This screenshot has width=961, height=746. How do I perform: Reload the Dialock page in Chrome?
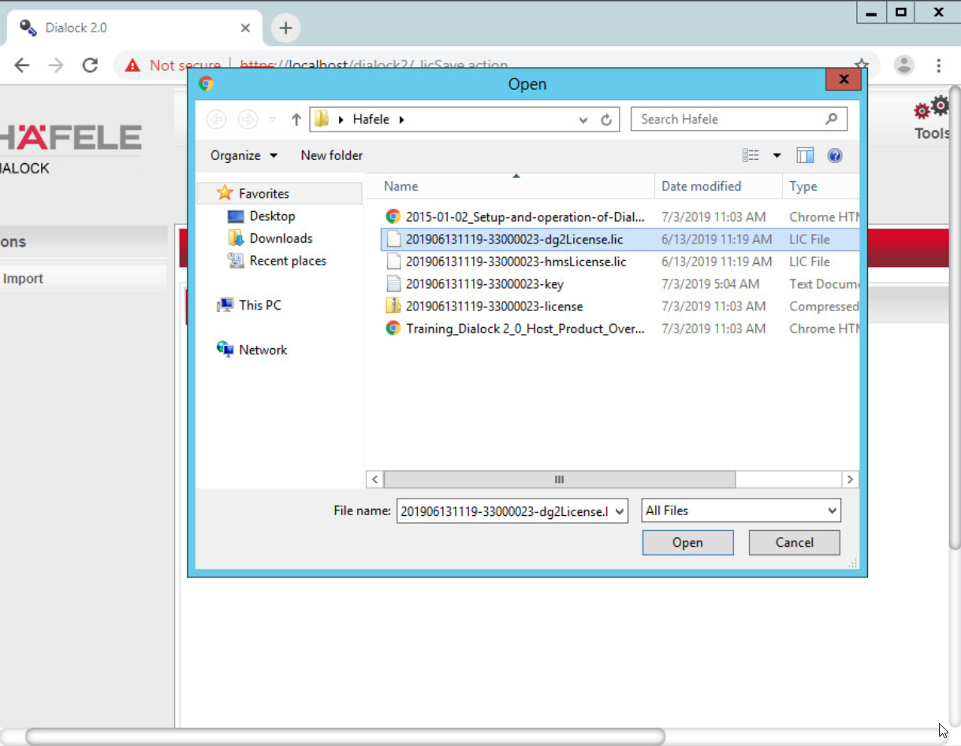[90, 65]
